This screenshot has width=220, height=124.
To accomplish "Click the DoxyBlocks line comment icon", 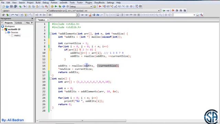I will (16, 15).
